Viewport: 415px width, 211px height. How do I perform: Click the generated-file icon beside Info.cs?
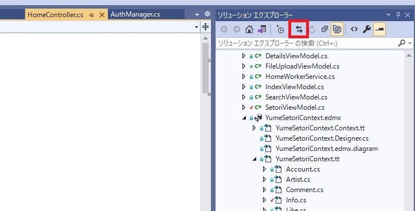tap(278, 200)
